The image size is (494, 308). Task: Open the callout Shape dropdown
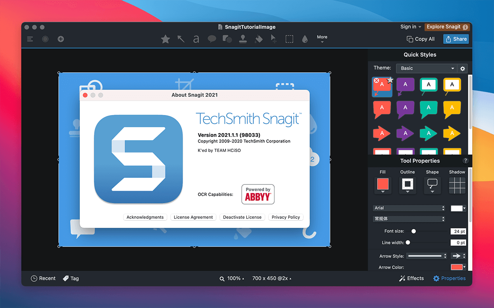pyautogui.click(x=432, y=185)
